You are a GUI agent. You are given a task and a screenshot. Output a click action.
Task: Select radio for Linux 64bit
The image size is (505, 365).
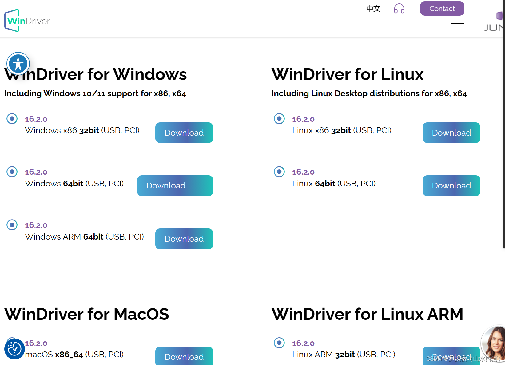pos(279,172)
